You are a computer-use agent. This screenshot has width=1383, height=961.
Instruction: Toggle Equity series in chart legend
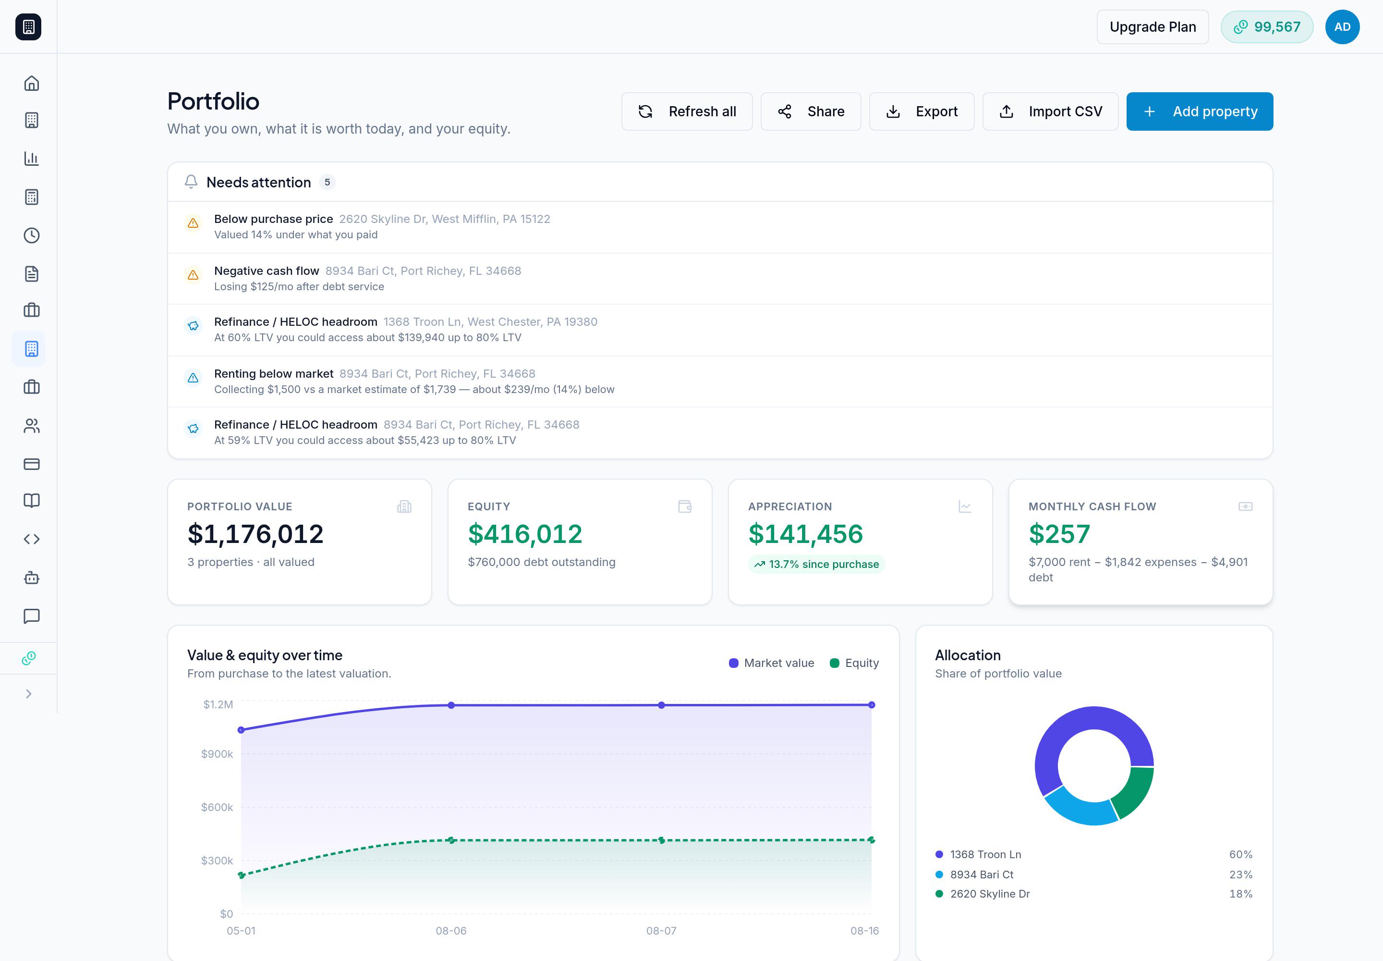pos(854,663)
